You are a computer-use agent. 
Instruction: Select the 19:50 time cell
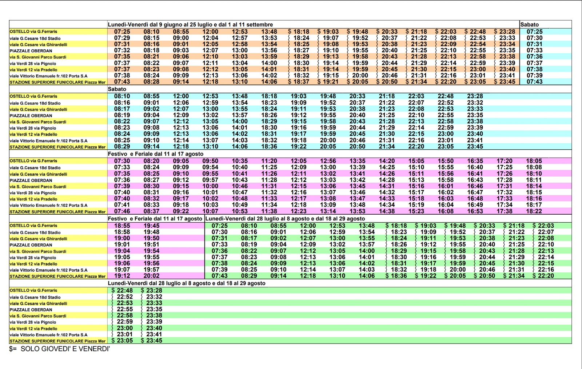pos(151,238)
